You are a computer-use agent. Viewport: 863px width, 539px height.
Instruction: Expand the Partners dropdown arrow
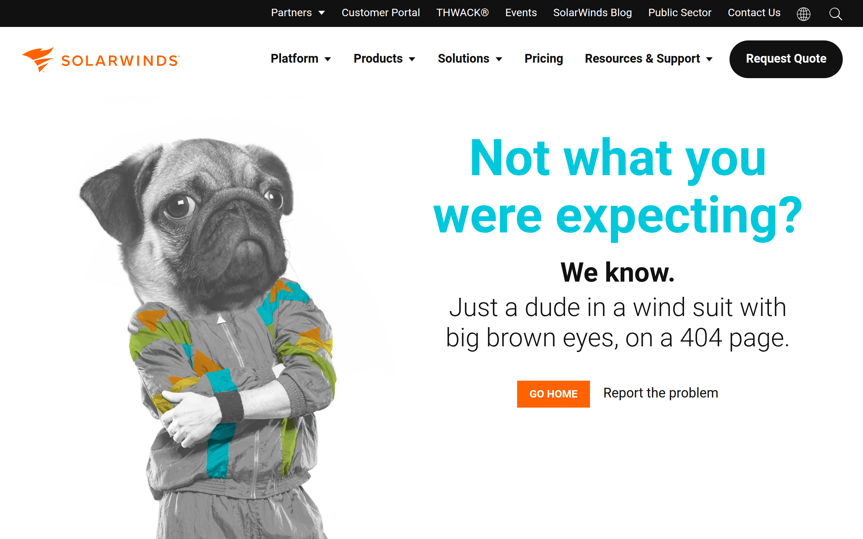coord(322,13)
